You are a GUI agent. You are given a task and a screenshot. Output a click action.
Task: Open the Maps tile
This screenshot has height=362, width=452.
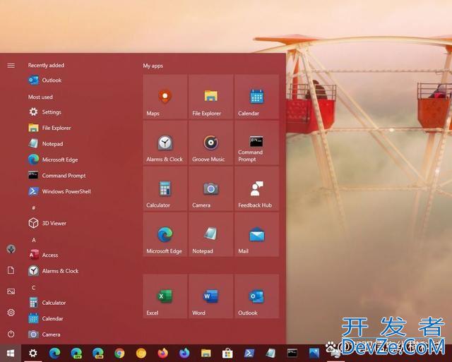point(165,97)
